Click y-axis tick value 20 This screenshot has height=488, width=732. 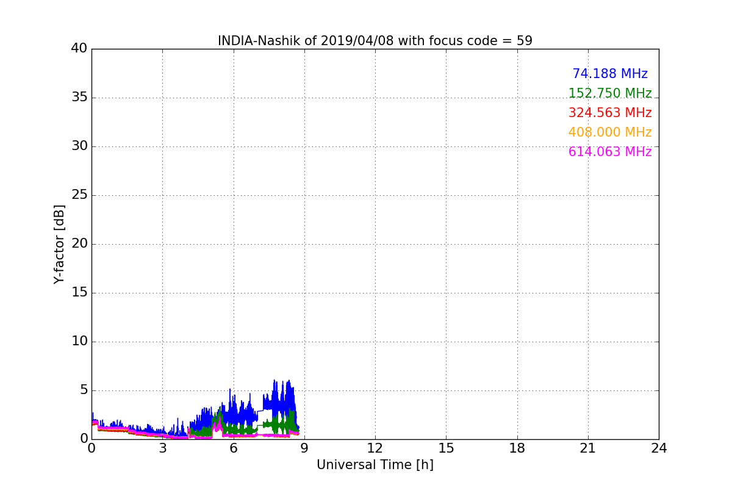click(79, 244)
